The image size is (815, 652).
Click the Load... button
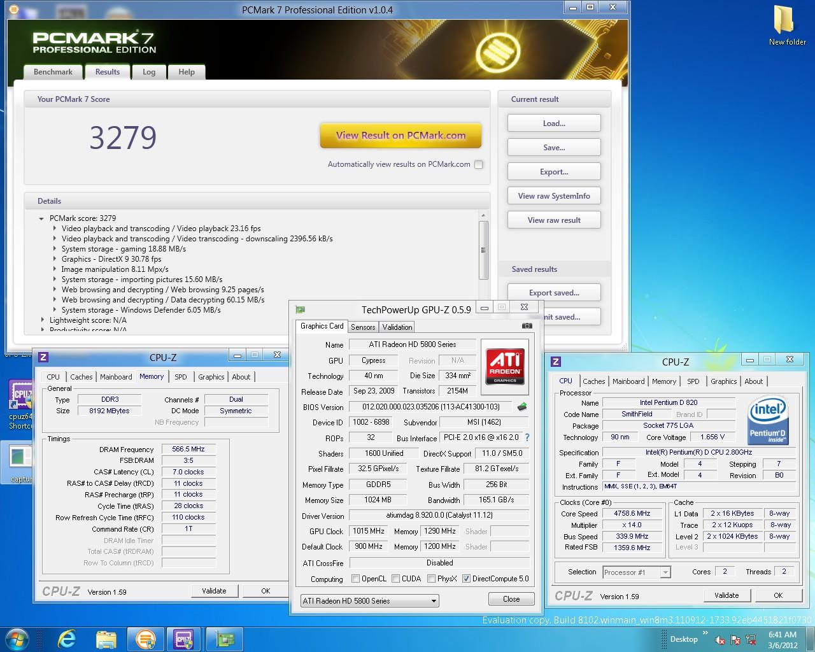click(554, 124)
